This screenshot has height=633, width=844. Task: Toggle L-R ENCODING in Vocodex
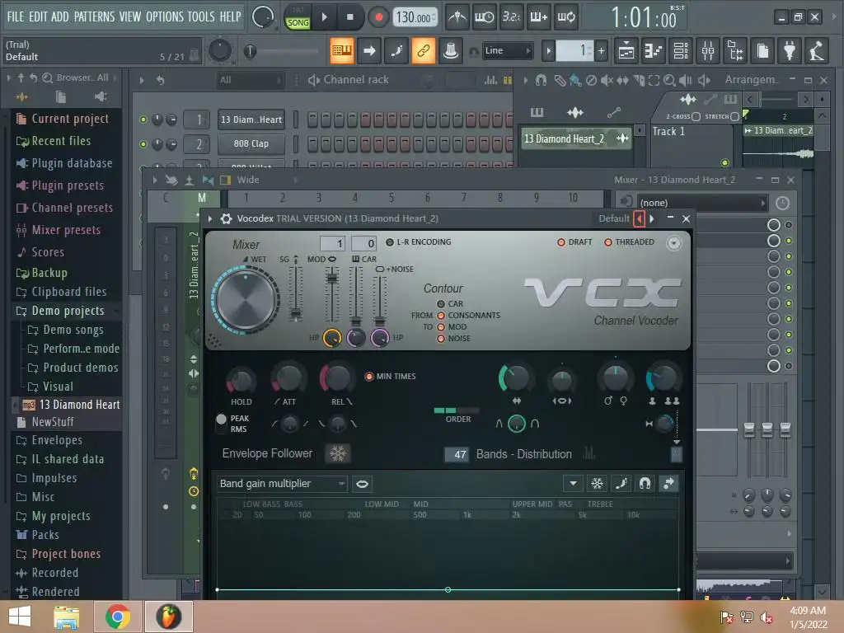click(390, 242)
